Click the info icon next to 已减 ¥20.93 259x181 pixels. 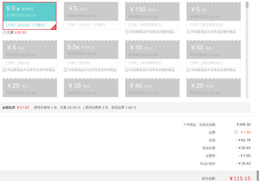[x=4, y=32]
